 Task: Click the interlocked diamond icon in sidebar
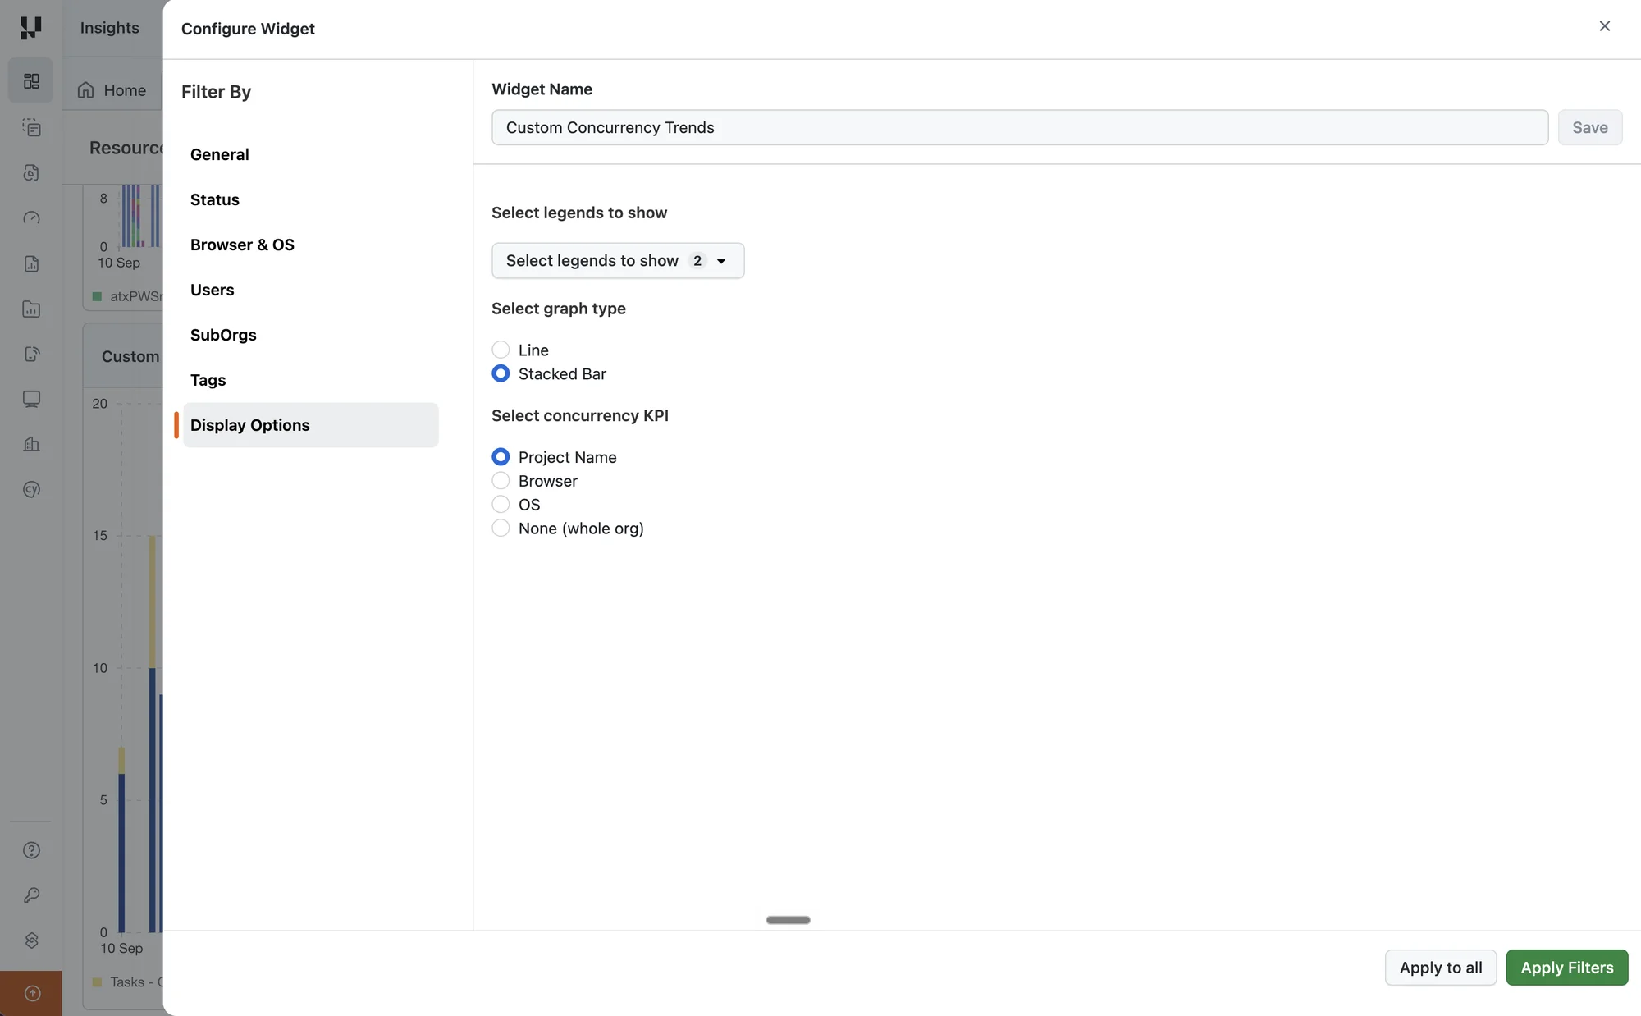(31, 940)
